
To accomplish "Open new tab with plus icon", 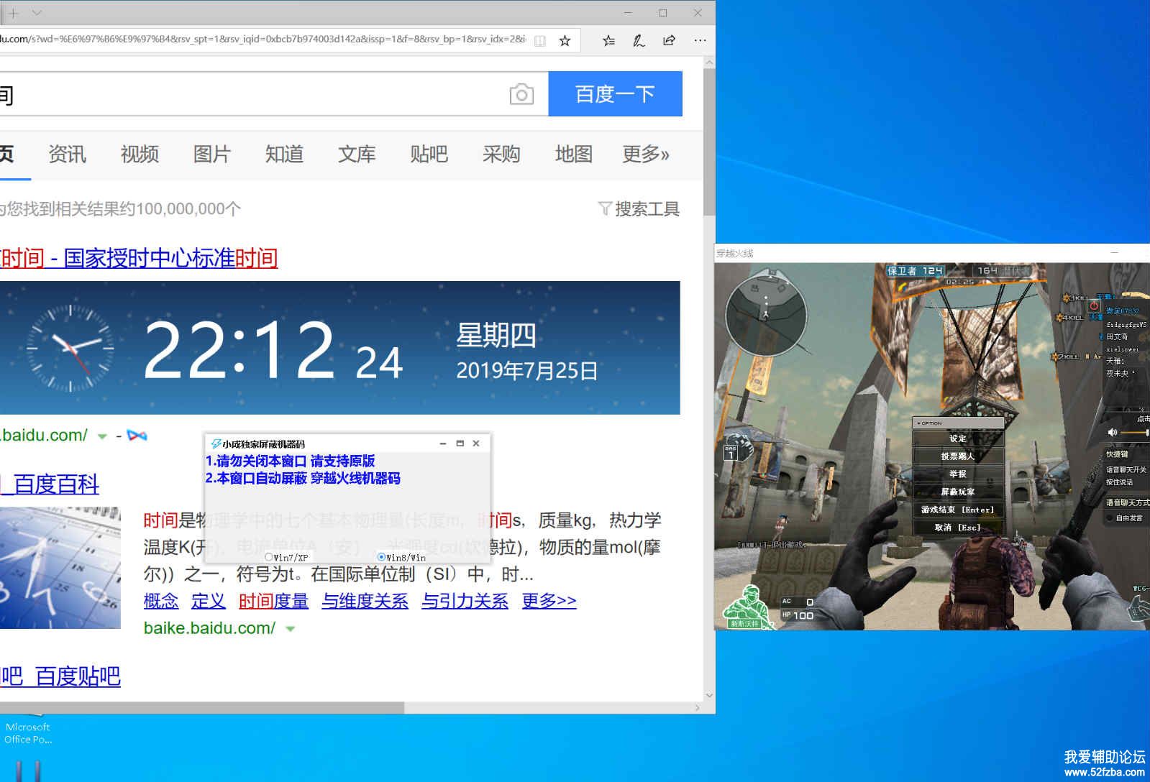I will pos(14,13).
